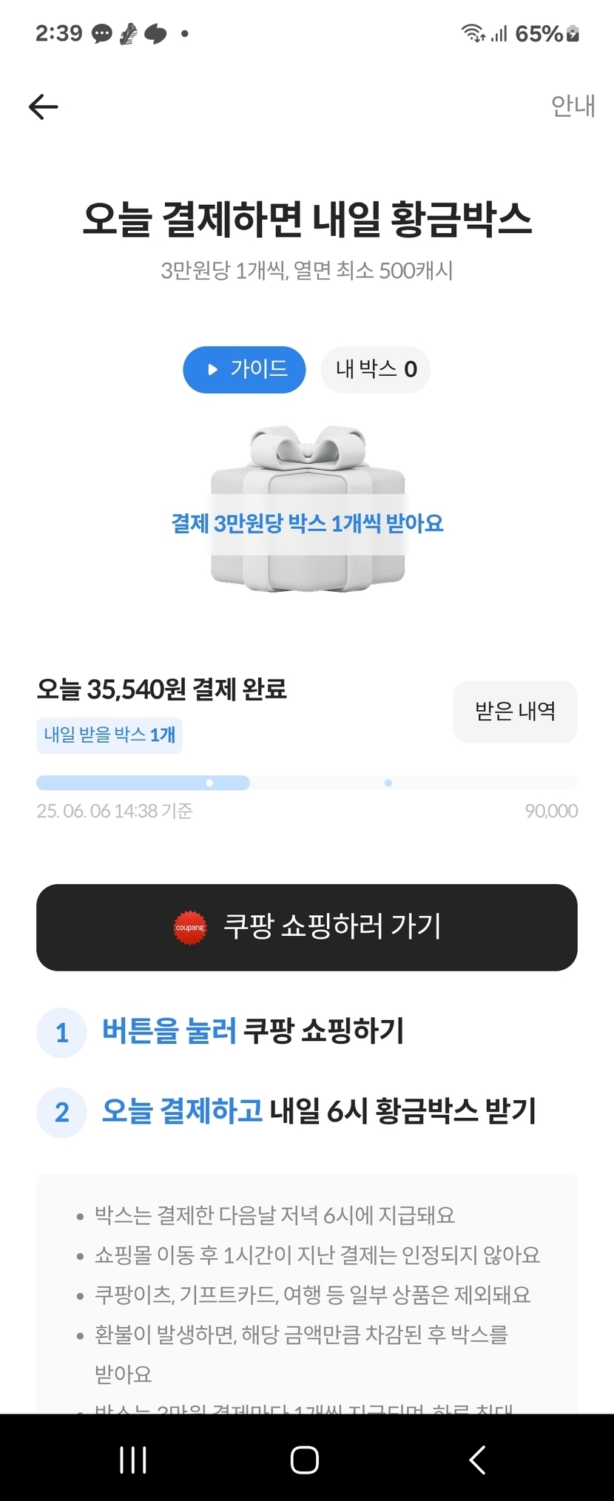
Task: Tap the Android navigation back chevron
Action: pos(478,1460)
